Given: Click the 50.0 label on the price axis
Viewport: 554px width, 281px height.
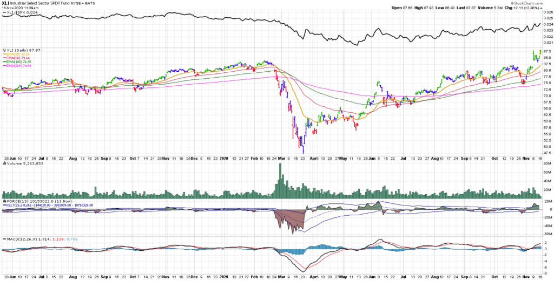Looking at the screenshot, I should 547,147.
